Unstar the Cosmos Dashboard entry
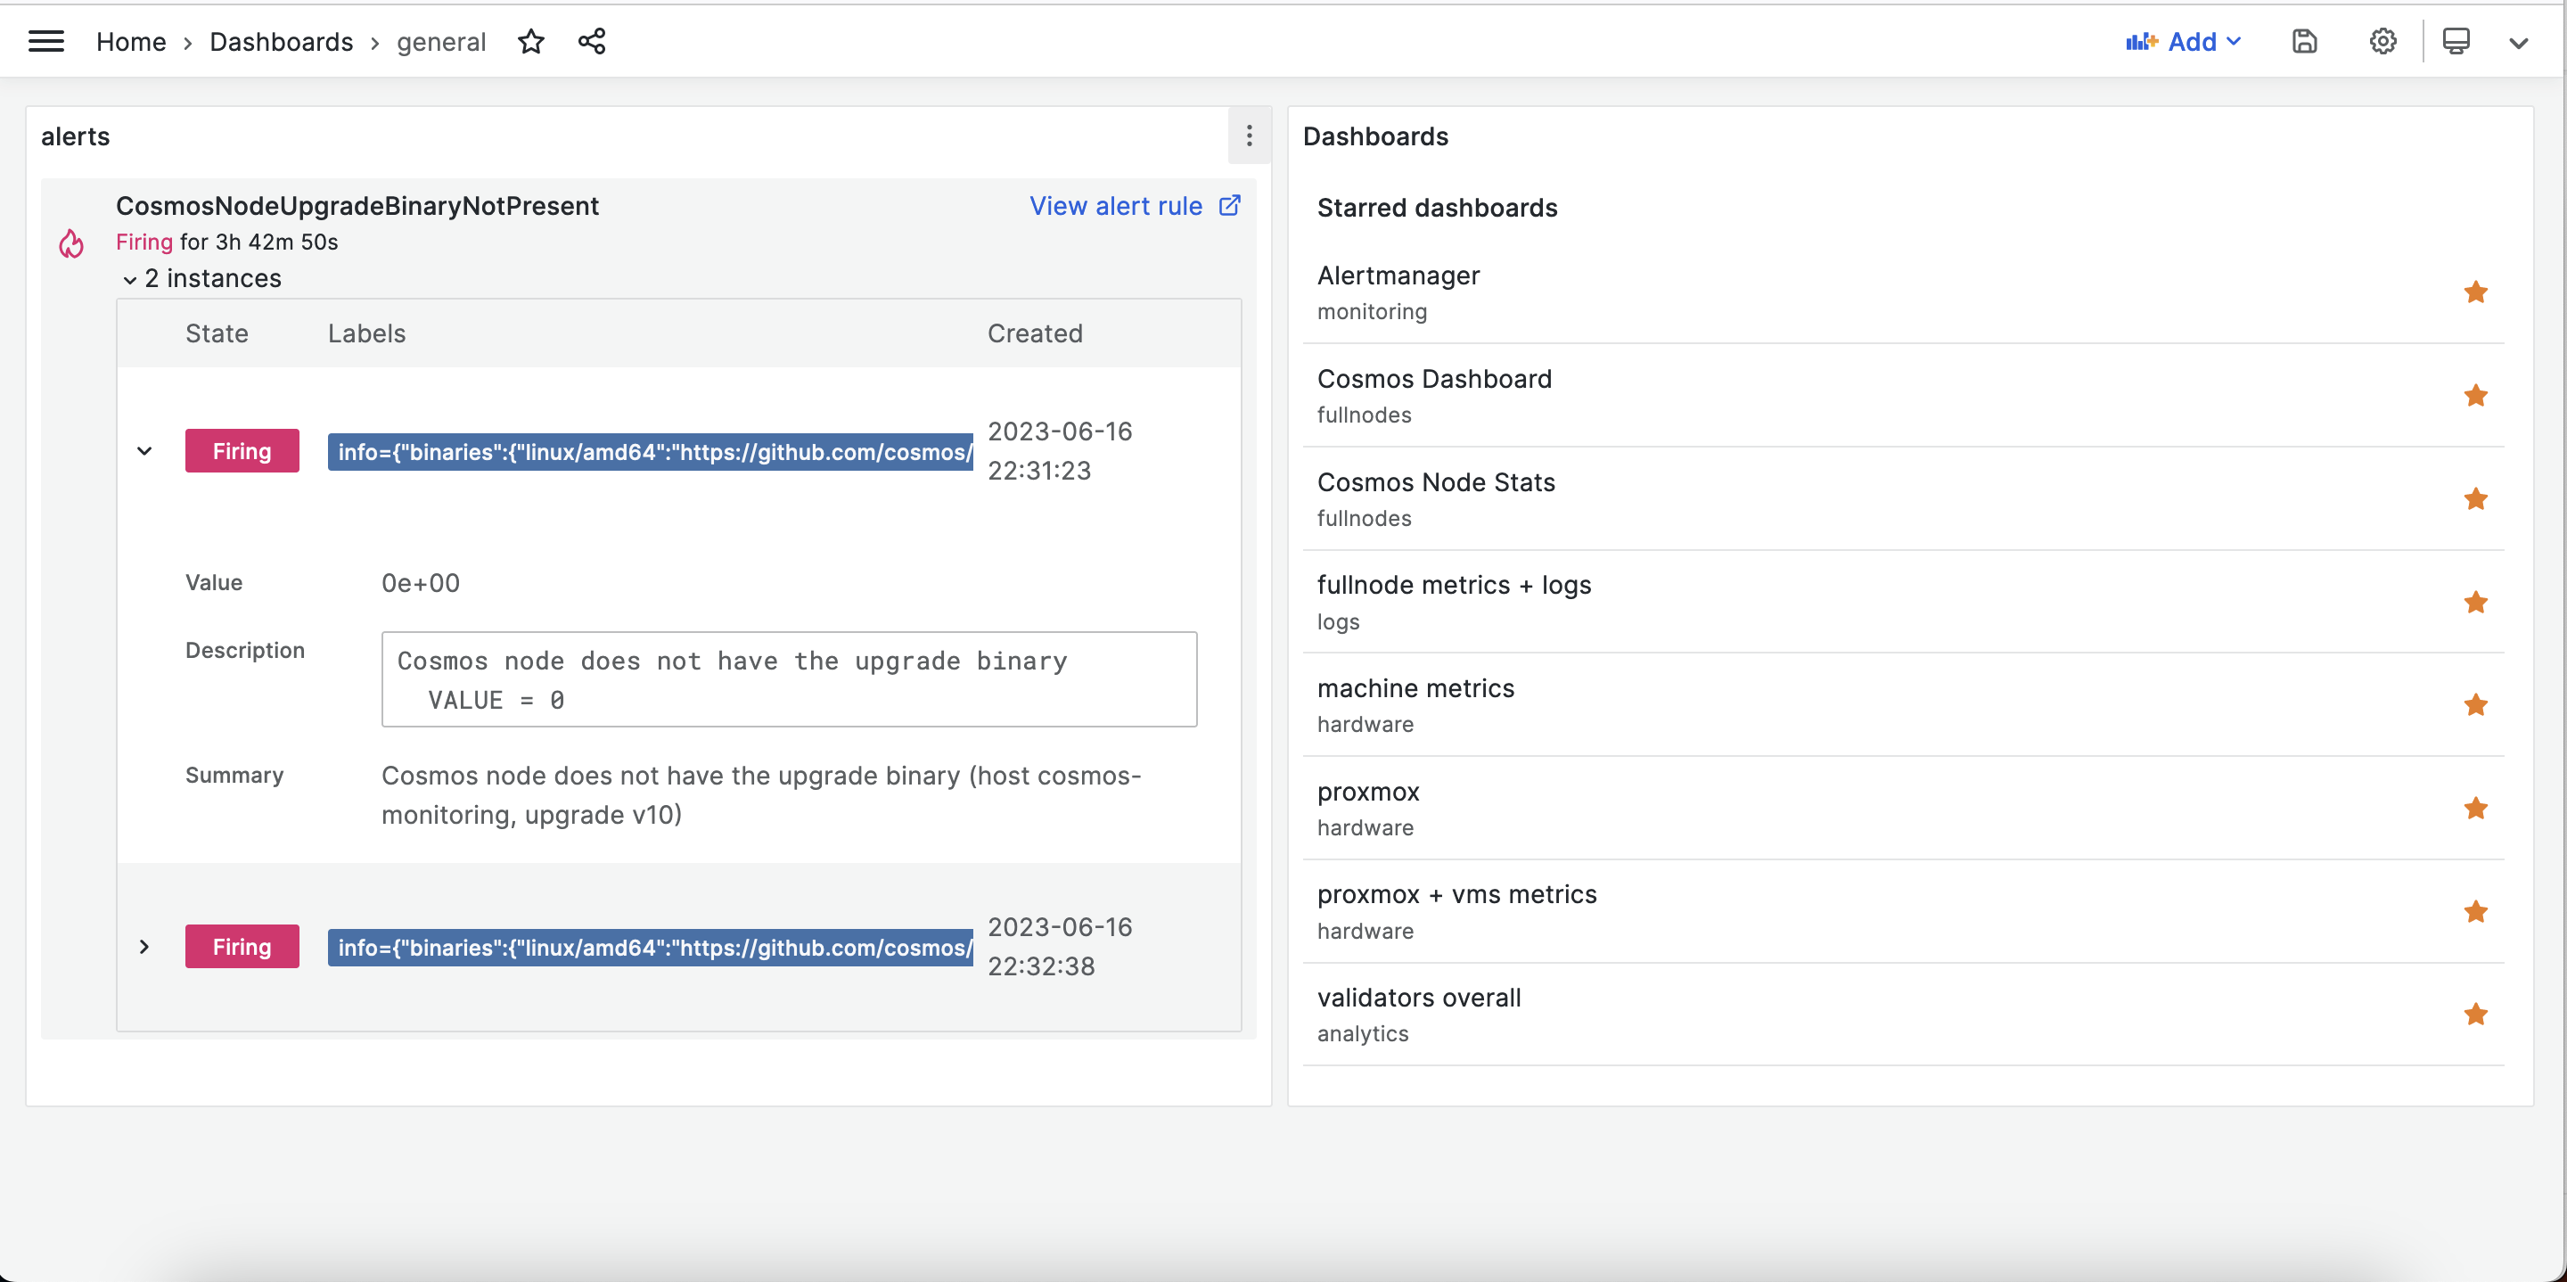Image resolution: width=2567 pixels, height=1282 pixels. click(2476, 396)
